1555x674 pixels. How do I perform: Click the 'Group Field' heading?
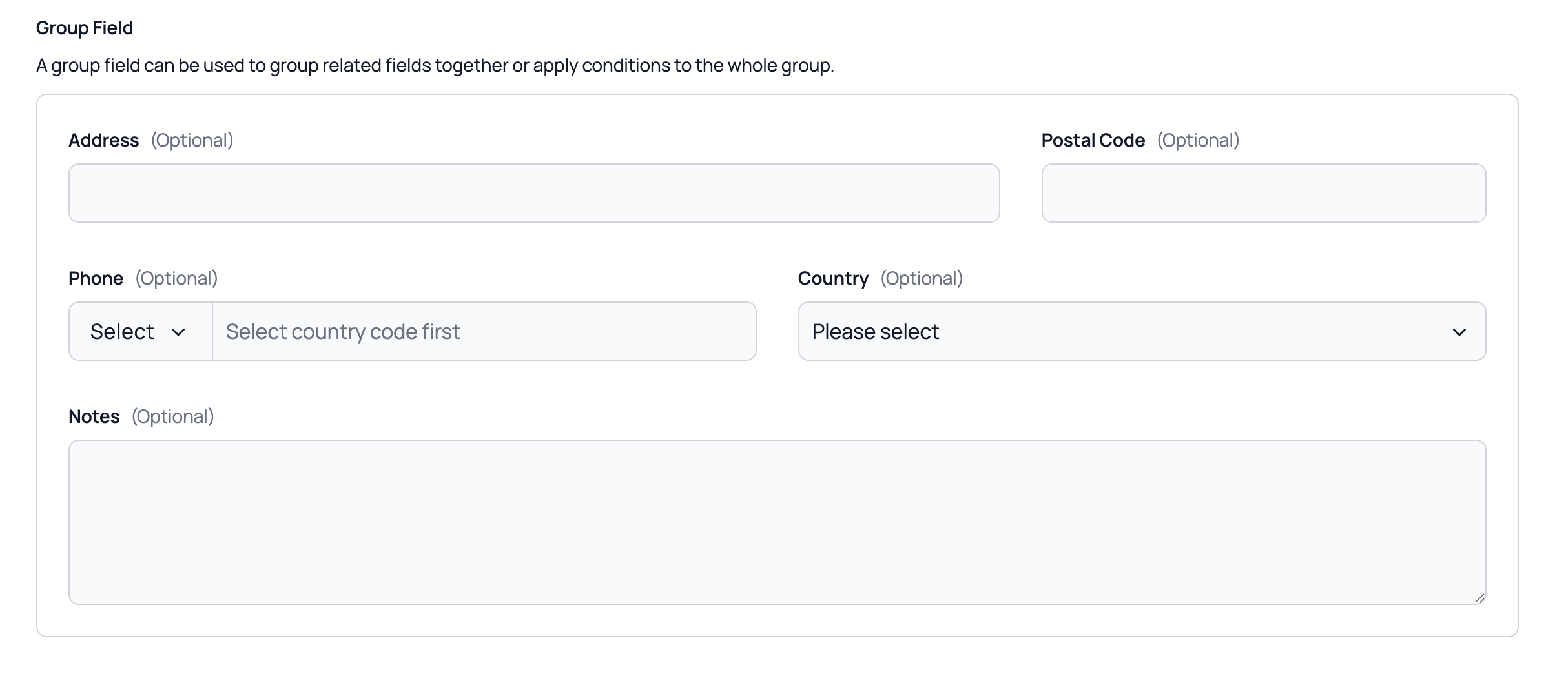pyautogui.click(x=85, y=28)
